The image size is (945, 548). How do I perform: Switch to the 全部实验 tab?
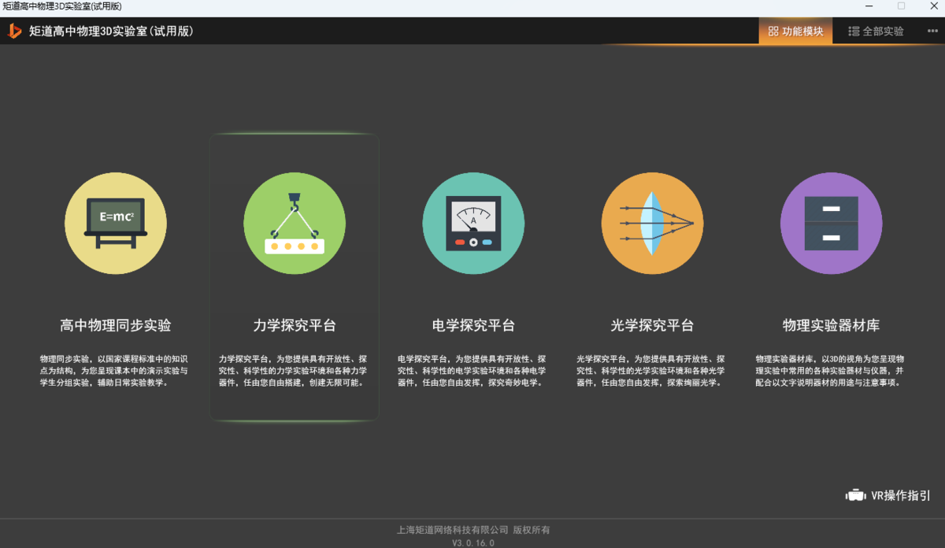coord(876,31)
